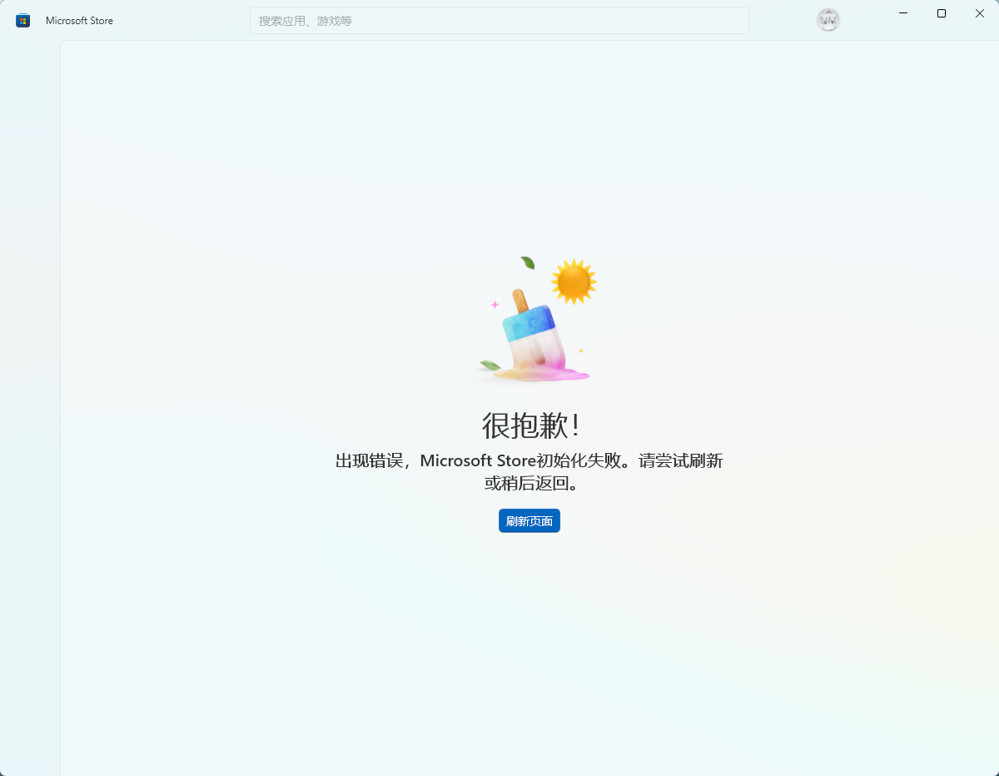Click the colorful Store tile in title bar

click(x=22, y=20)
